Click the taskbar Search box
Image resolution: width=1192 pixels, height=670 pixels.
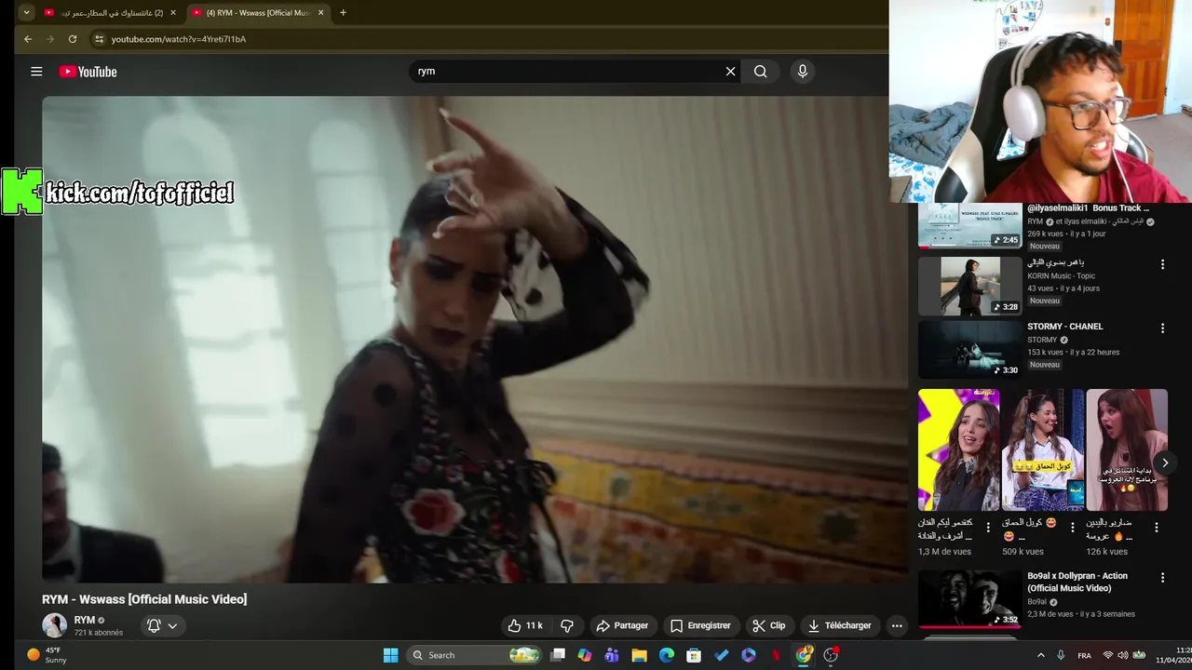click(475, 655)
